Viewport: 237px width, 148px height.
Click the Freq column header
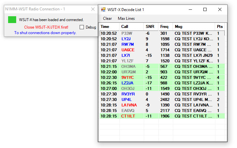click(165, 27)
